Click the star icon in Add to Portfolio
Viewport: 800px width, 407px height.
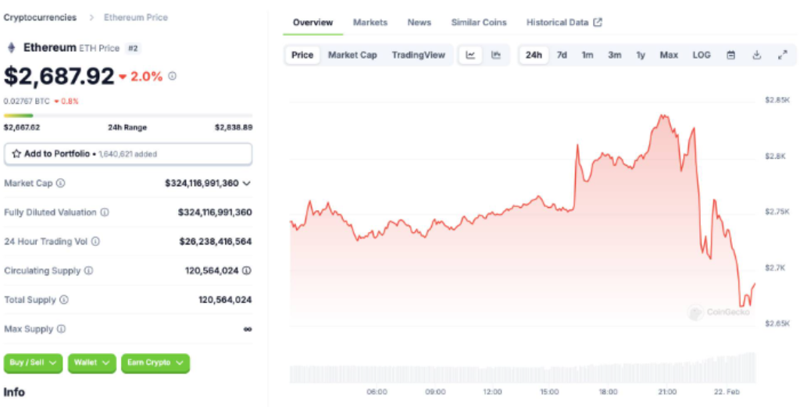click(x=16, y=154)
